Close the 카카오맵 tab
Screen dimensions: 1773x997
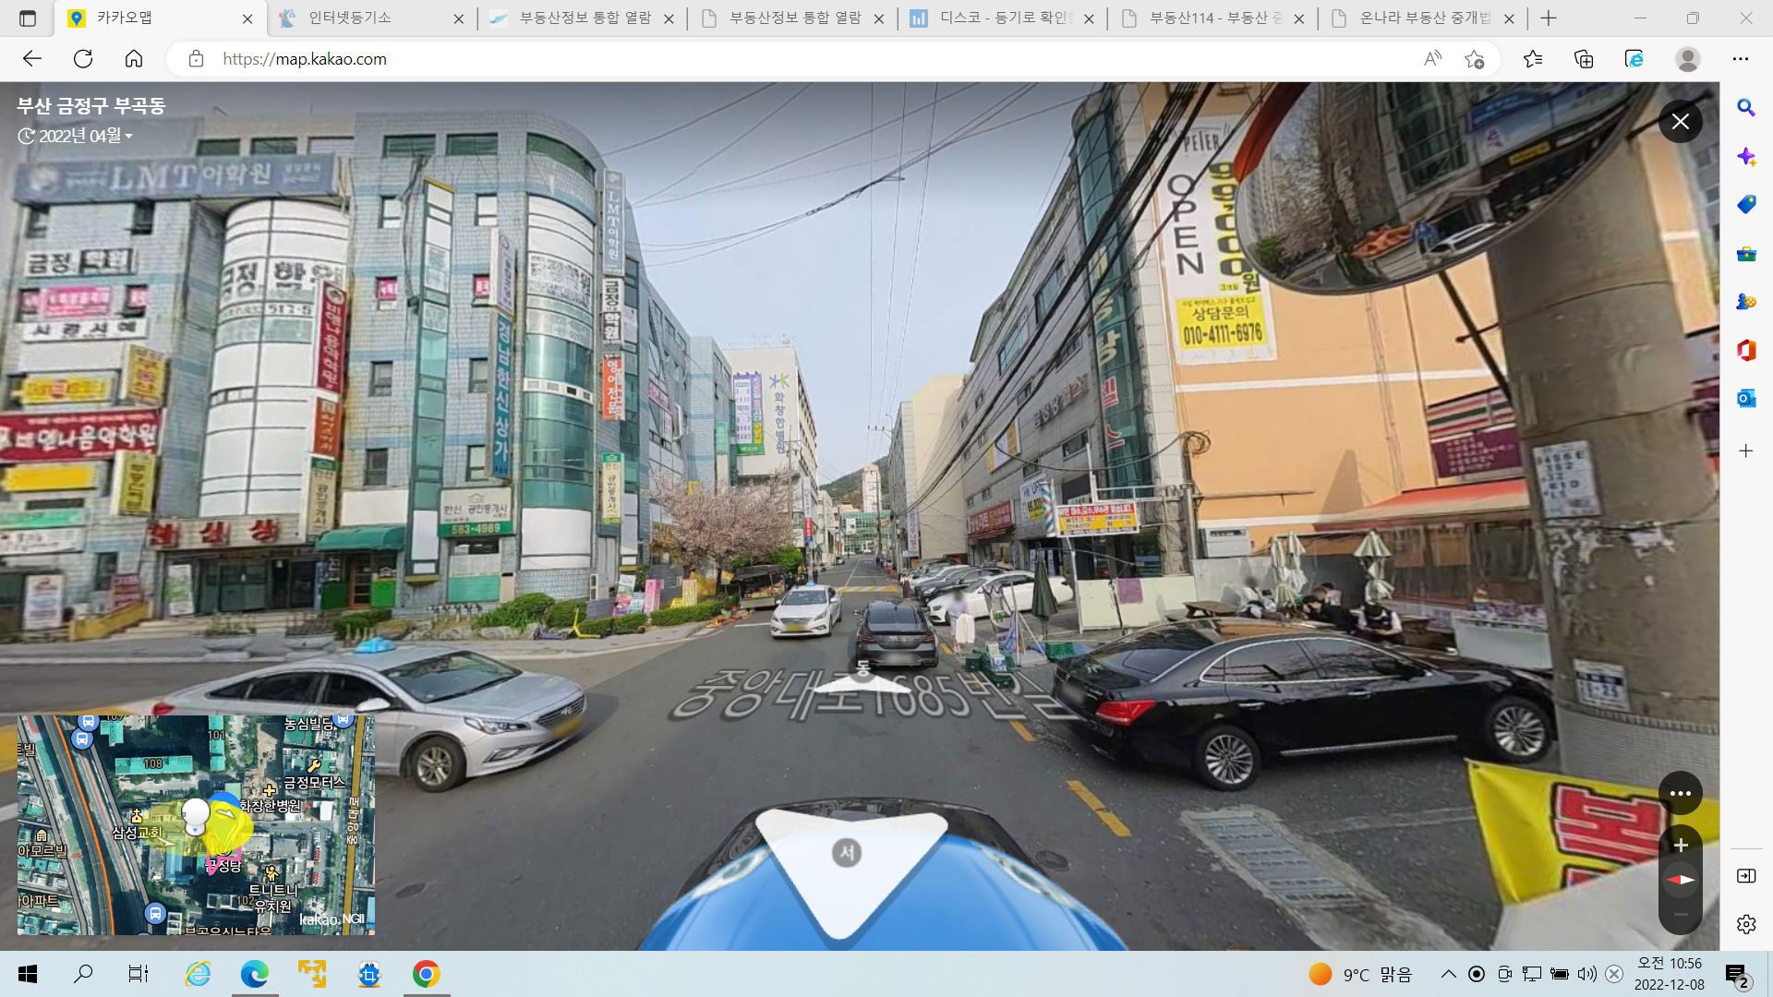(x=247, y=18)
